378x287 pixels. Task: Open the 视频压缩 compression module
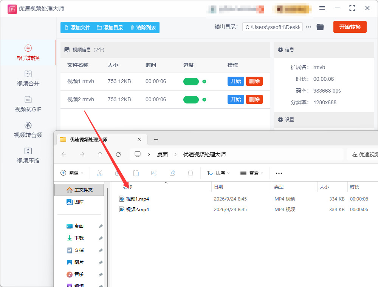coord(28,156)
